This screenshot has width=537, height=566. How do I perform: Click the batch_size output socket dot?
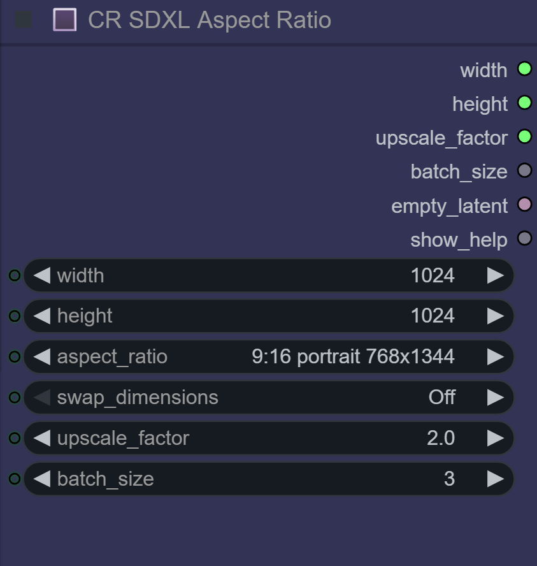point(524,171)
